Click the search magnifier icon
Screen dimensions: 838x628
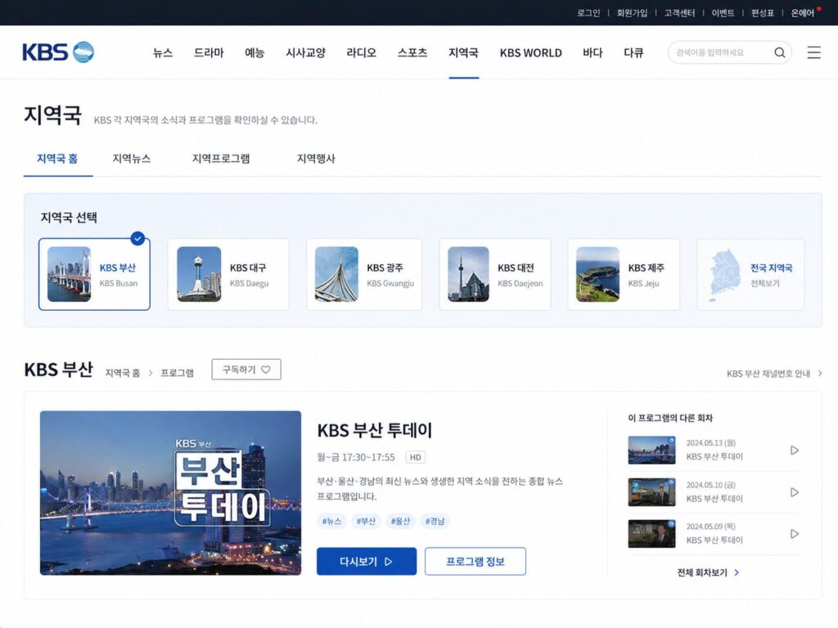pyautogui.click(x=780, y=52)
